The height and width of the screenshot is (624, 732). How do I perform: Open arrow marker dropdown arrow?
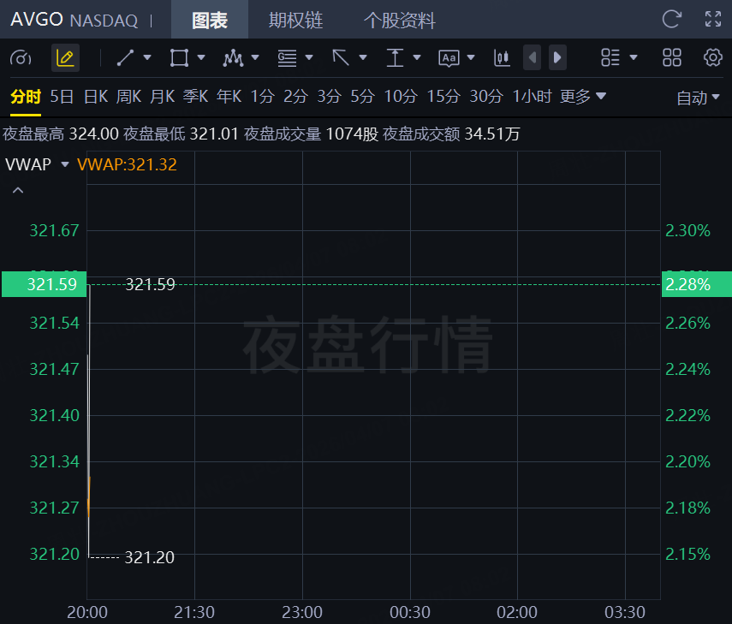(363, 57)
